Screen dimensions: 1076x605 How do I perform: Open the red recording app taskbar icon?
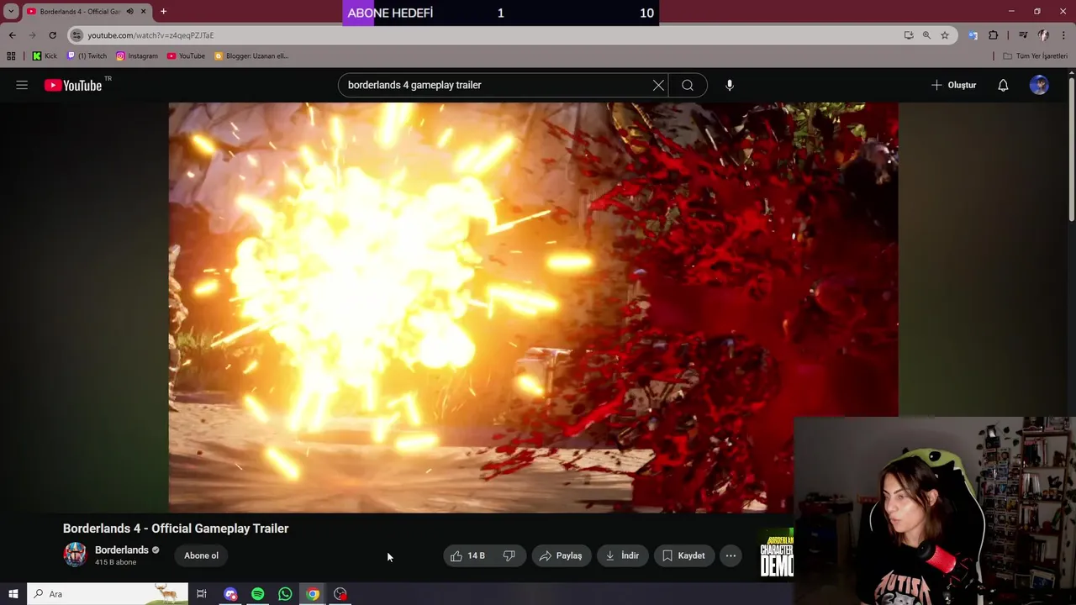point(340,594)
